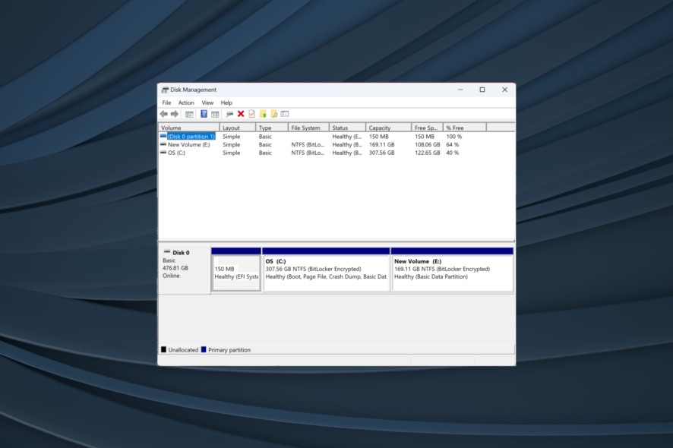This screenshot has width=673, height=448.
Task: Sort by Type column header
Action: (x=272, y=128)
